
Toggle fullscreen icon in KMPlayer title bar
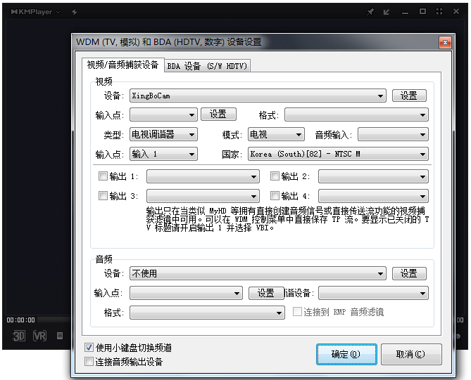coord(439,11)
